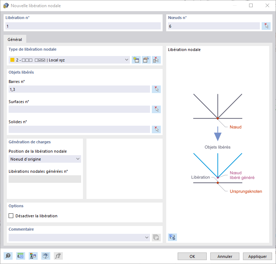
Task: Click the application icon in title bar
Action: click(x=6, y=6)
